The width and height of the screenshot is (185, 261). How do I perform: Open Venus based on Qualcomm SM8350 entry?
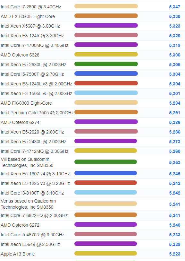[x=28, y=204]
